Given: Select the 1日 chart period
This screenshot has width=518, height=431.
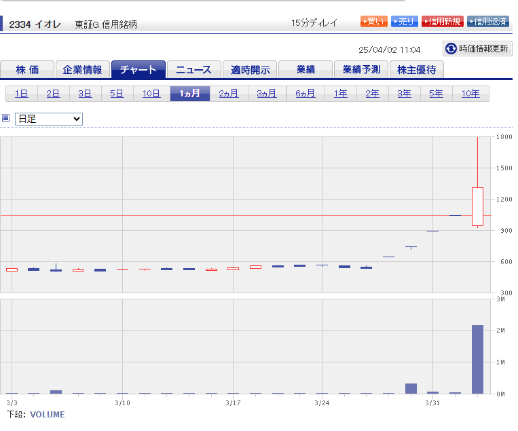Looking at the screenshot, I should coord(22,94).
